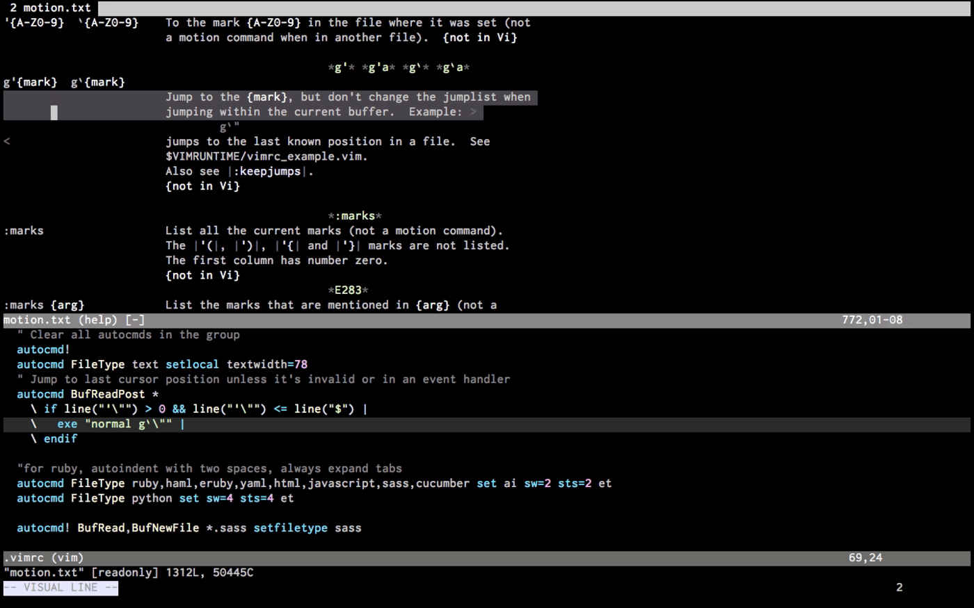Open the '} mark help link

pyautogui.click(x=347, y=246)
